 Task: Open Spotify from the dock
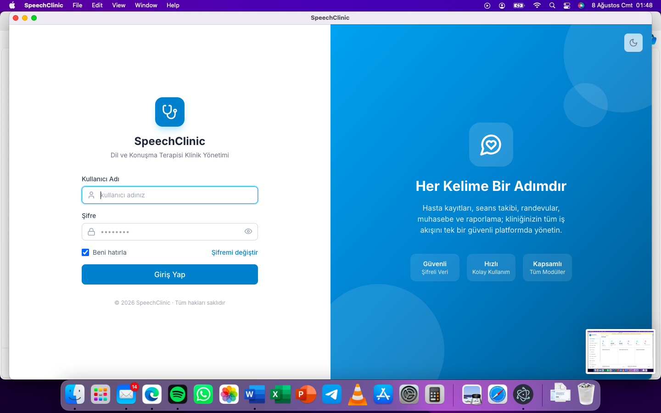(x=178, y=394)
